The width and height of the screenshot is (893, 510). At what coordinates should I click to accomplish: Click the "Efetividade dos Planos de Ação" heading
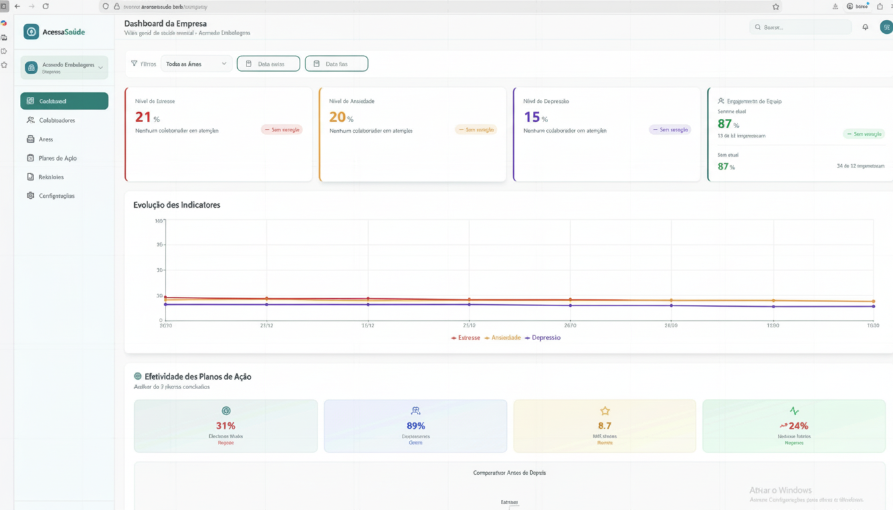(198, 377)
